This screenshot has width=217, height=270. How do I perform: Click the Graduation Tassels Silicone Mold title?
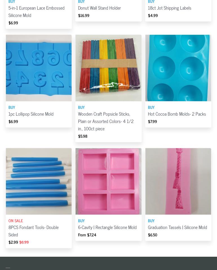click(x=177, y=228)
